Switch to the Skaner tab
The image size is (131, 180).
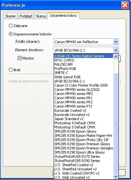10,16
